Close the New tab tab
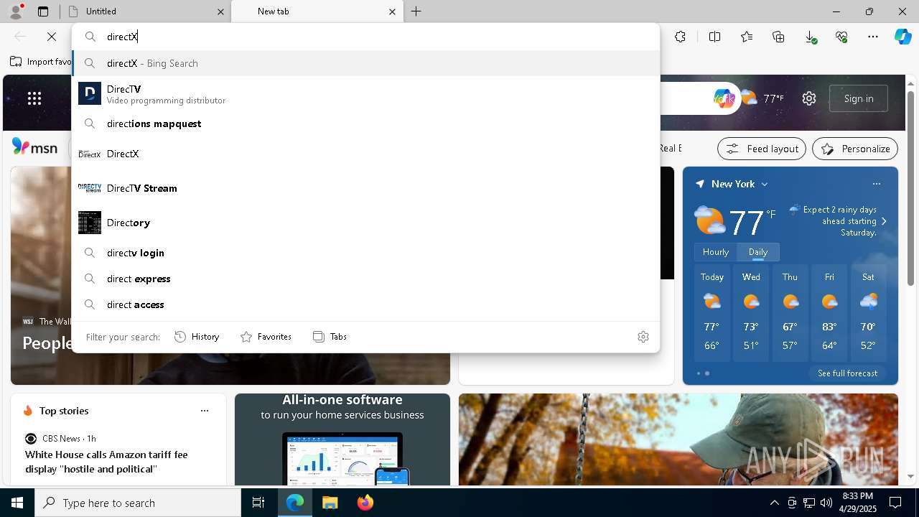The height and width of the screenshot is (517, 919). [x=392, y=11]
